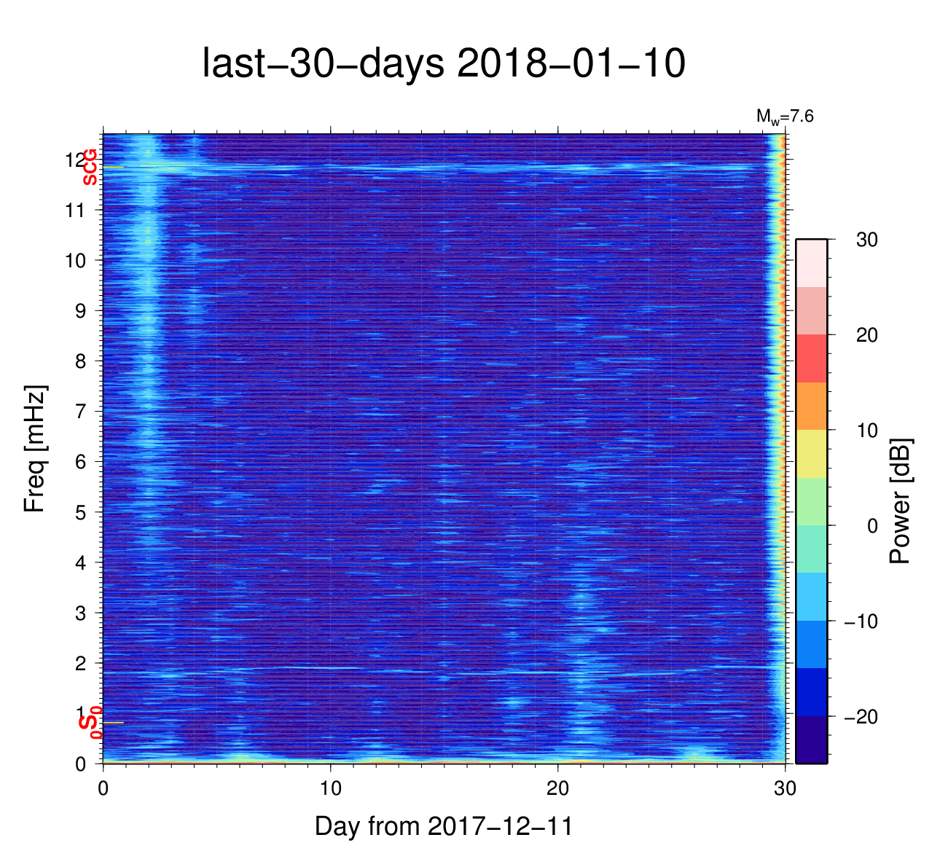Viewport: 940px width, 867px height.
Task: Select the "Power [dB]" colorbar label
Action: click(x=901, y=501)
